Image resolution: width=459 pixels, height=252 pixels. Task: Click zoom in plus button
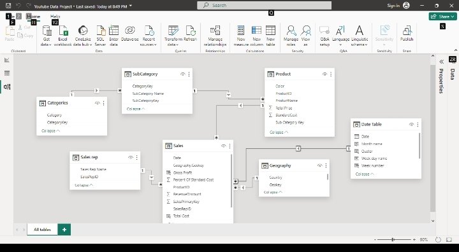coord(414,240)
